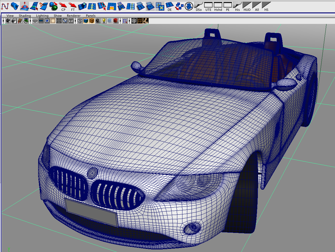Viewport: 335px width, 252px height.
Task: Choose the scissors cut faces tool
Action: click(44, 6)
